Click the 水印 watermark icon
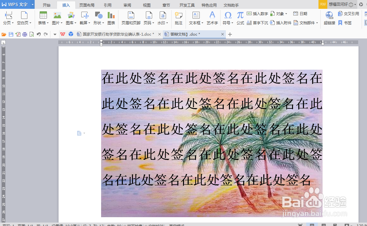The image size is (367, 226). tap(163, 15)
